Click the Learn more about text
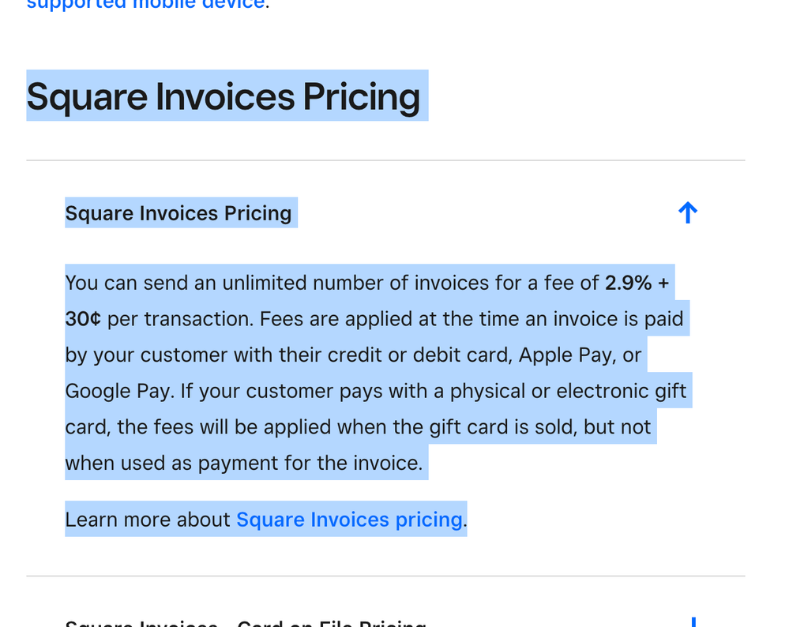Screen dimensions: 789x627 coord(148,520)
